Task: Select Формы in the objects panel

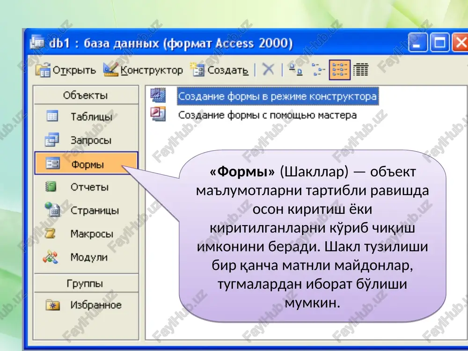Action: point(86,163)
